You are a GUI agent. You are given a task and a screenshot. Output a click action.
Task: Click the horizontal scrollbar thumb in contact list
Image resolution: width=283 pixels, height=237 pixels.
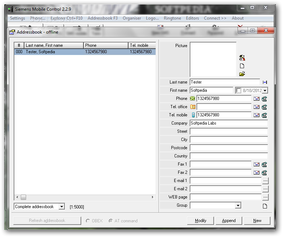point(23,197)
